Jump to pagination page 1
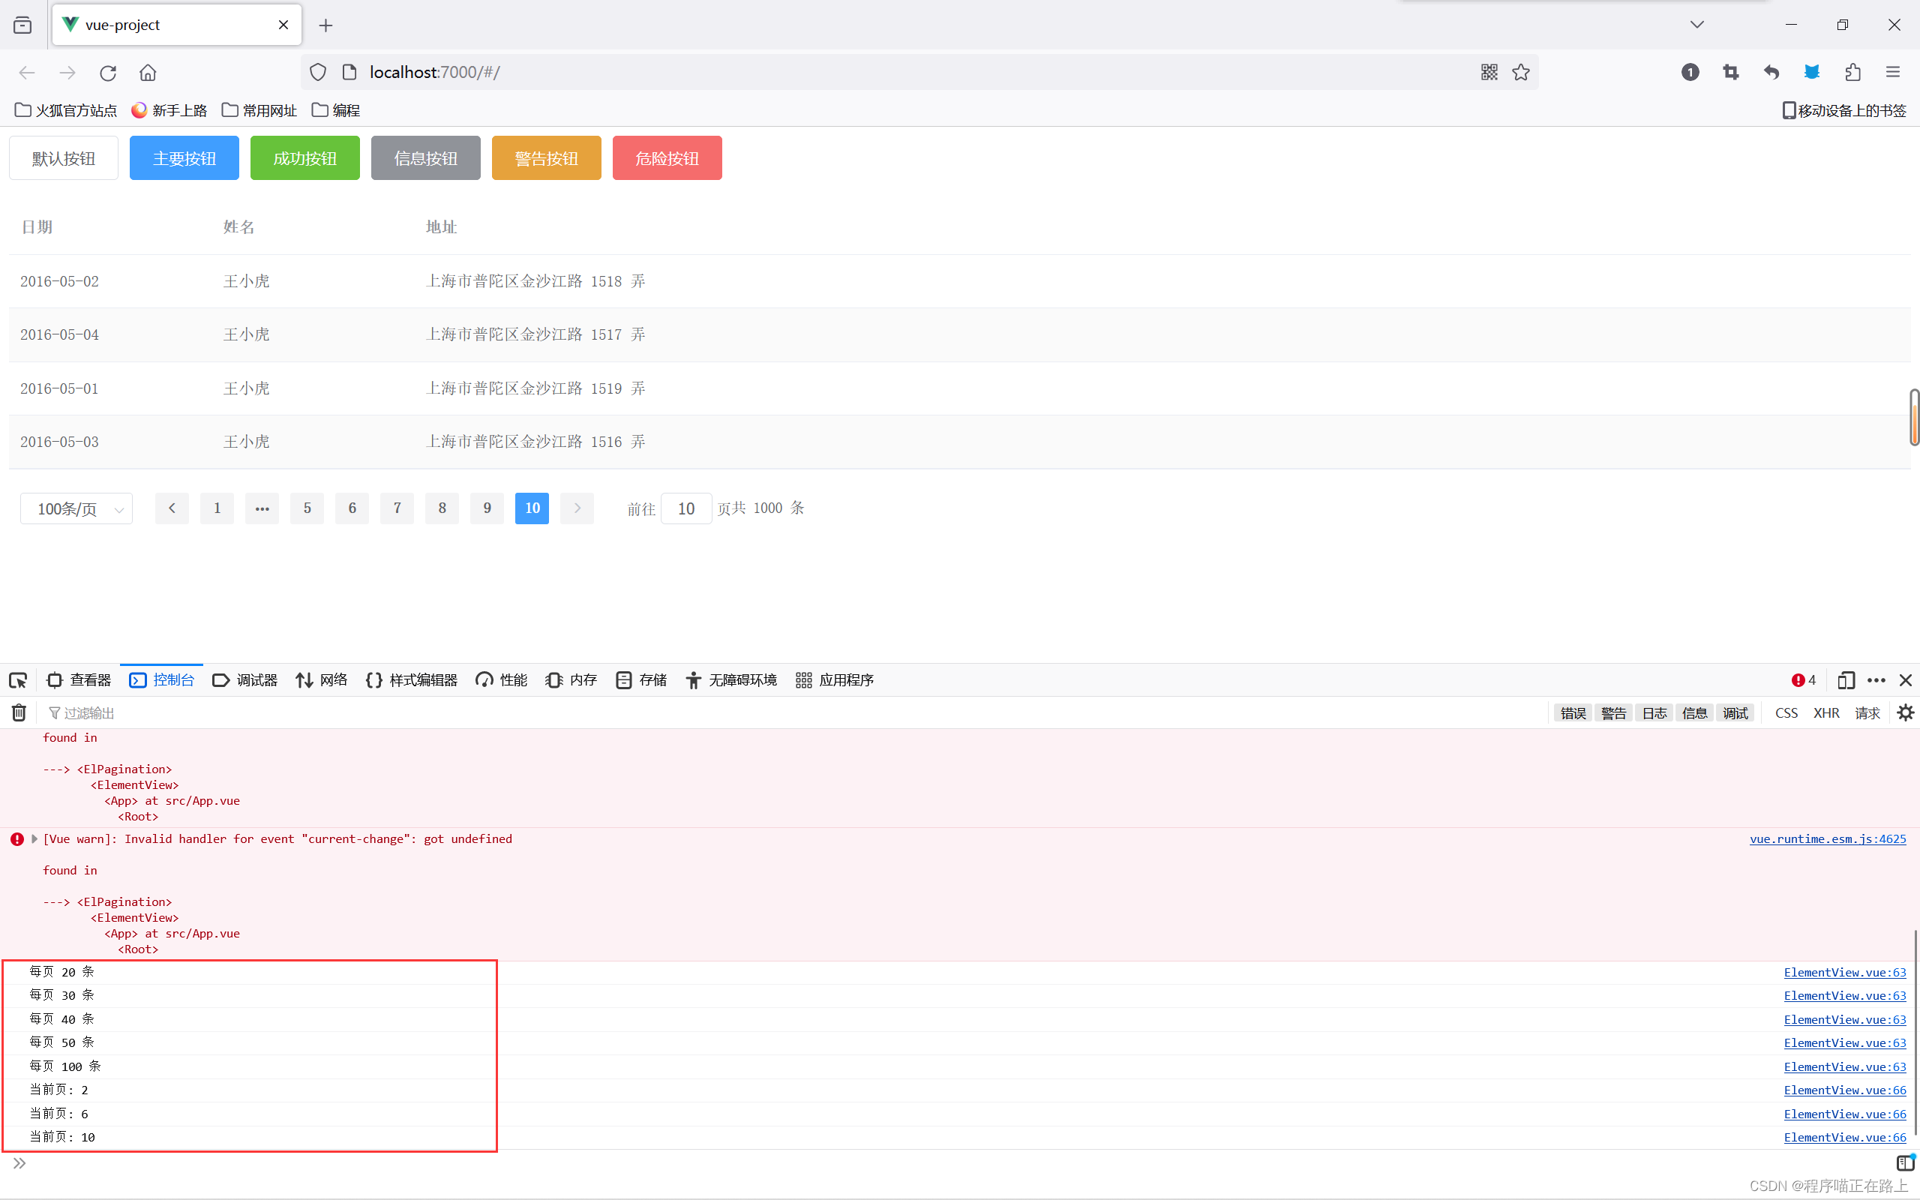Viewport: 1920px width, 1200px height. [x=217, y=508]
